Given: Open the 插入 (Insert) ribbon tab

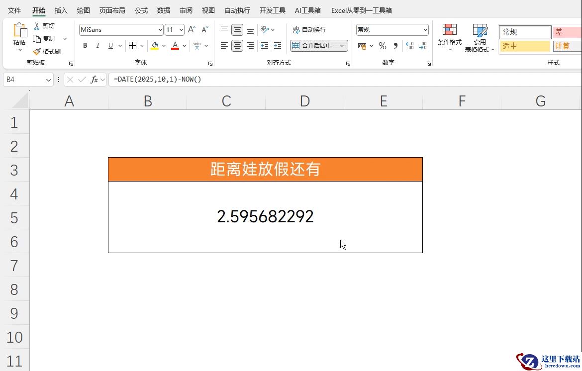Looking at the screenshot, I should [61, 10].
